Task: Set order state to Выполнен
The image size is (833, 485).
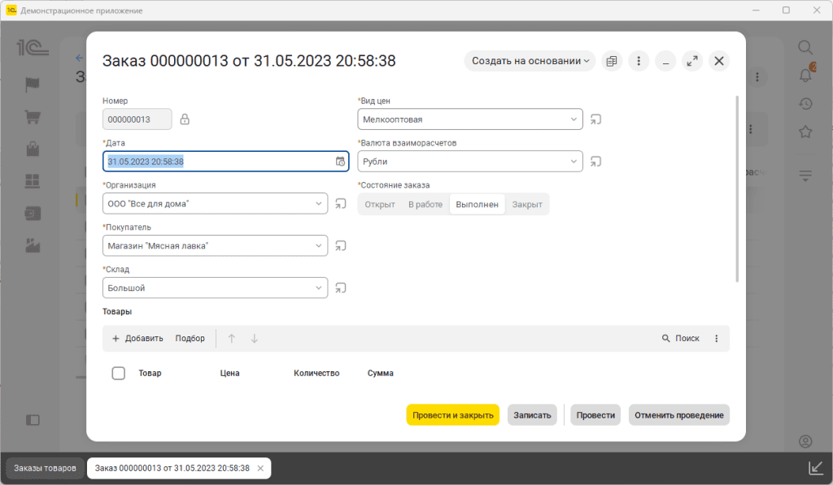Action: pos(477,204)
